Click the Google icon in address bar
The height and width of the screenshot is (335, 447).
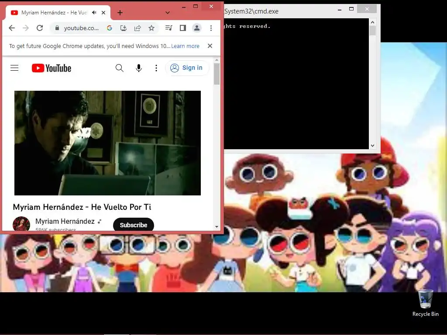coord(110,28)
